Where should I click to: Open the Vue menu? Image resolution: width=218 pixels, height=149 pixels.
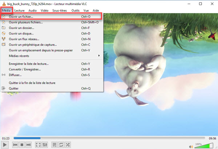(86, 11)
